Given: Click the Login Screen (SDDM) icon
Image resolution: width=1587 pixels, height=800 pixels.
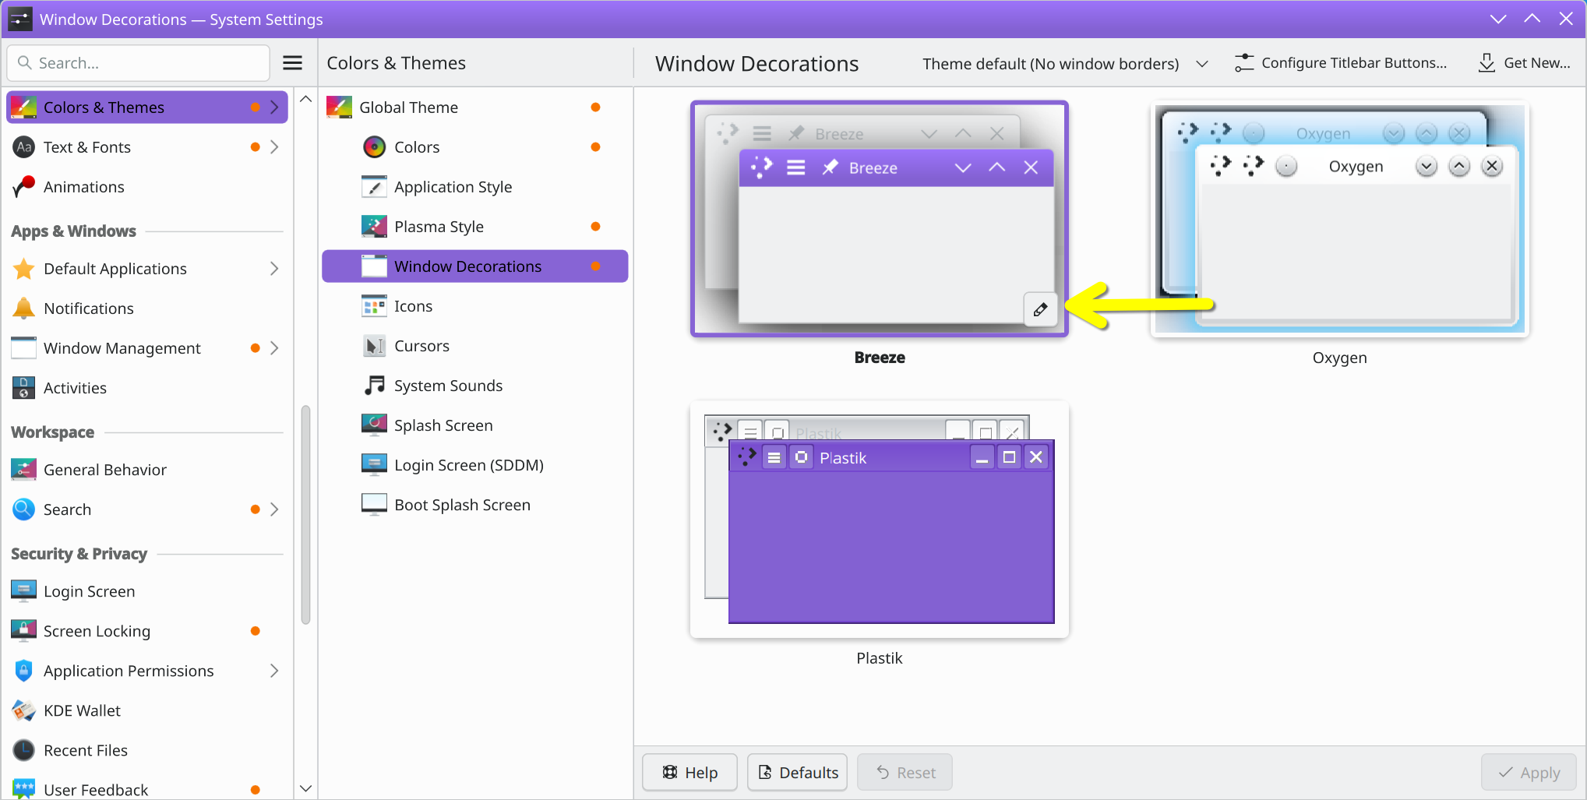Looking at the screenshot, I should [374, 465].
